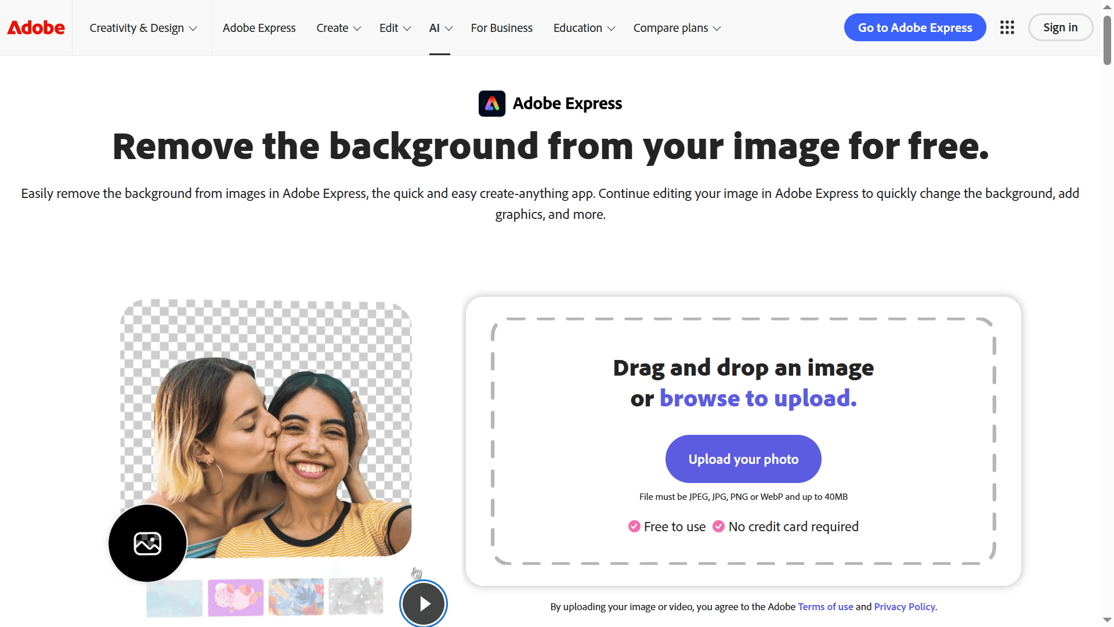The image size is (1114, 627).
Task: Select the For Business menu item
Action: (501, 27)
